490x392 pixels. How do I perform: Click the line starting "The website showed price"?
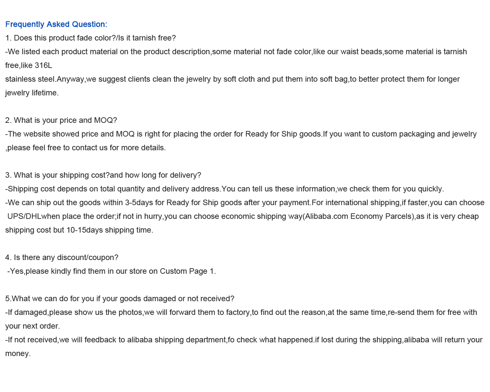coord(241,134)
